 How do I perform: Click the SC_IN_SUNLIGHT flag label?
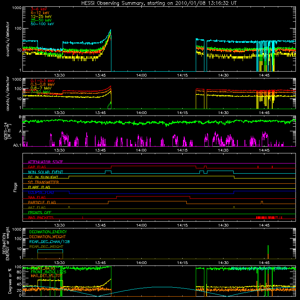pyautogui.click(x=43, y=177)
